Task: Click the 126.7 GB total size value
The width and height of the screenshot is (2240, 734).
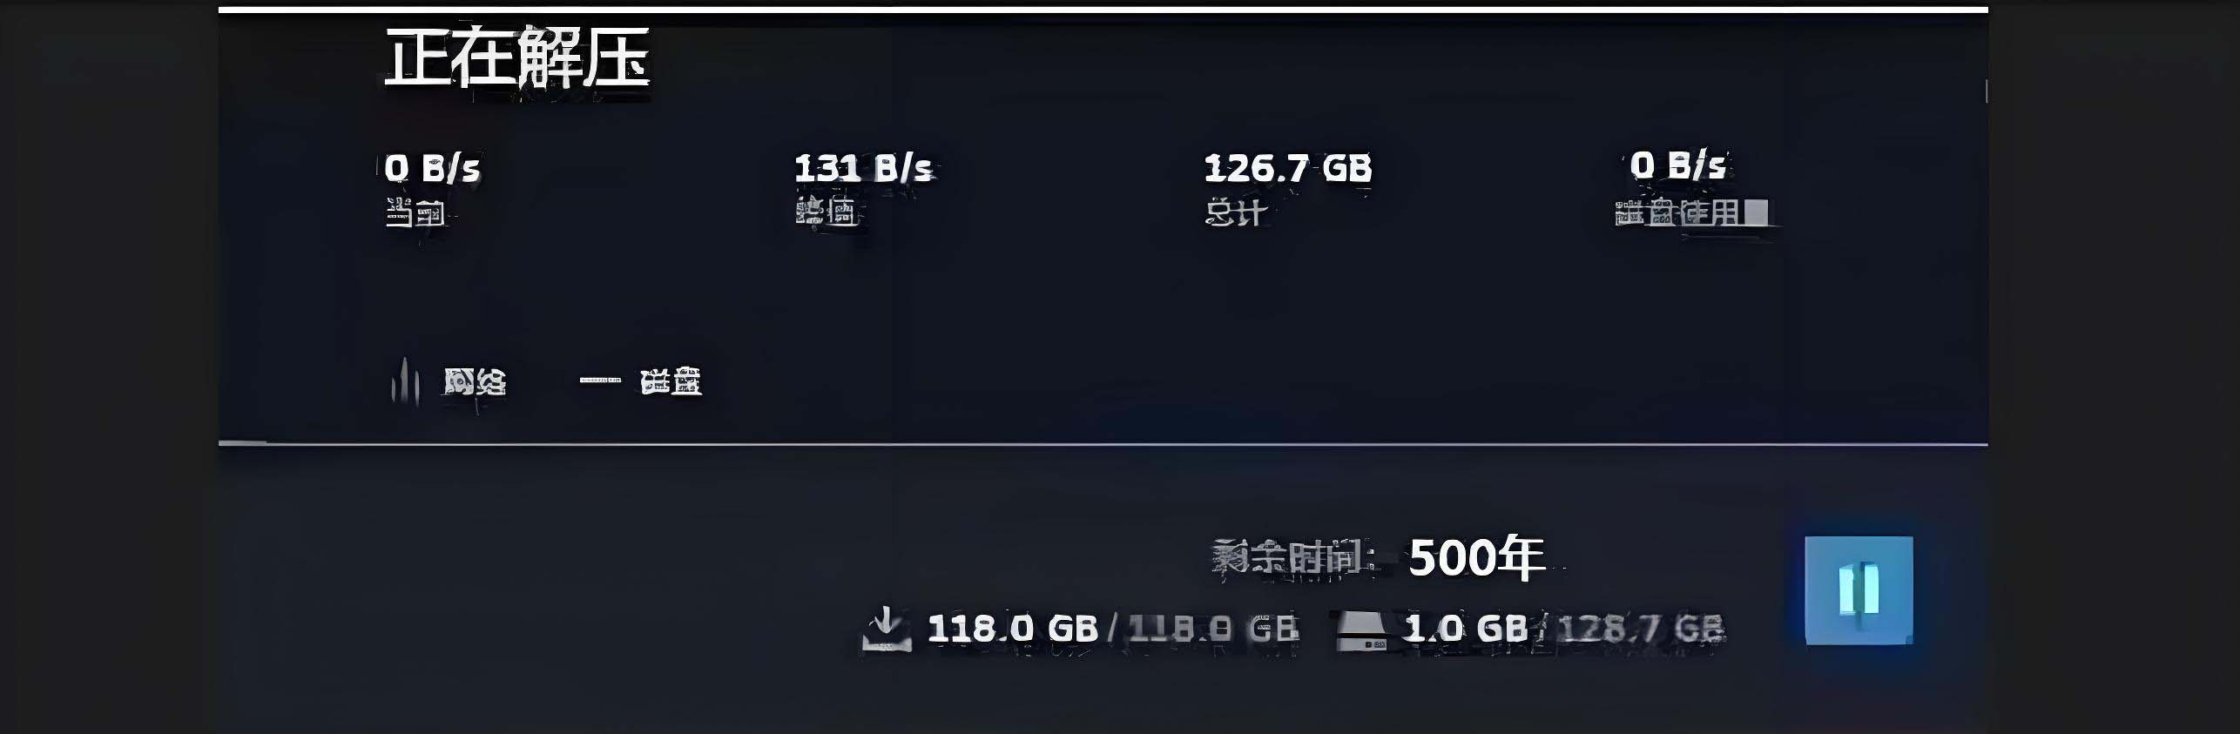Action: click(1288, 167)
